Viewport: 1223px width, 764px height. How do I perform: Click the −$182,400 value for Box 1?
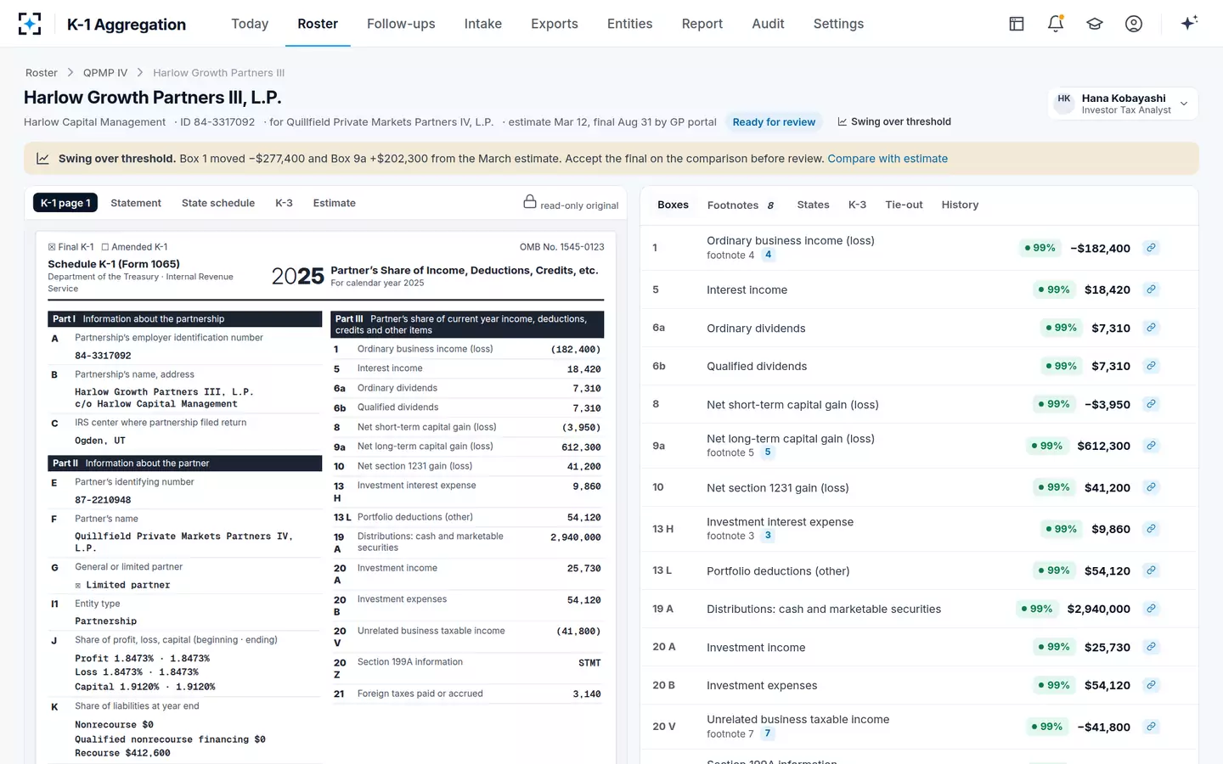(1101, 248)
